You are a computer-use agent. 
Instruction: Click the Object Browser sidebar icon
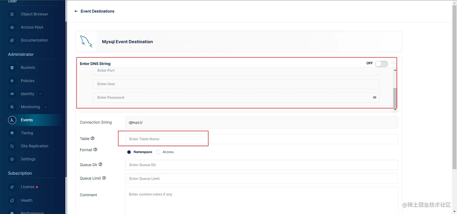[x=12, y=14]
